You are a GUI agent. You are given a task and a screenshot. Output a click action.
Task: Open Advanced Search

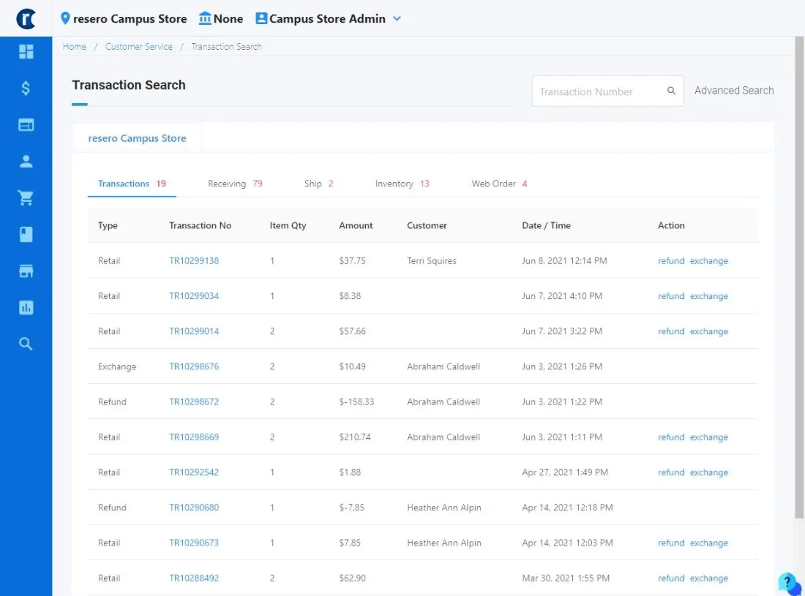733,90
